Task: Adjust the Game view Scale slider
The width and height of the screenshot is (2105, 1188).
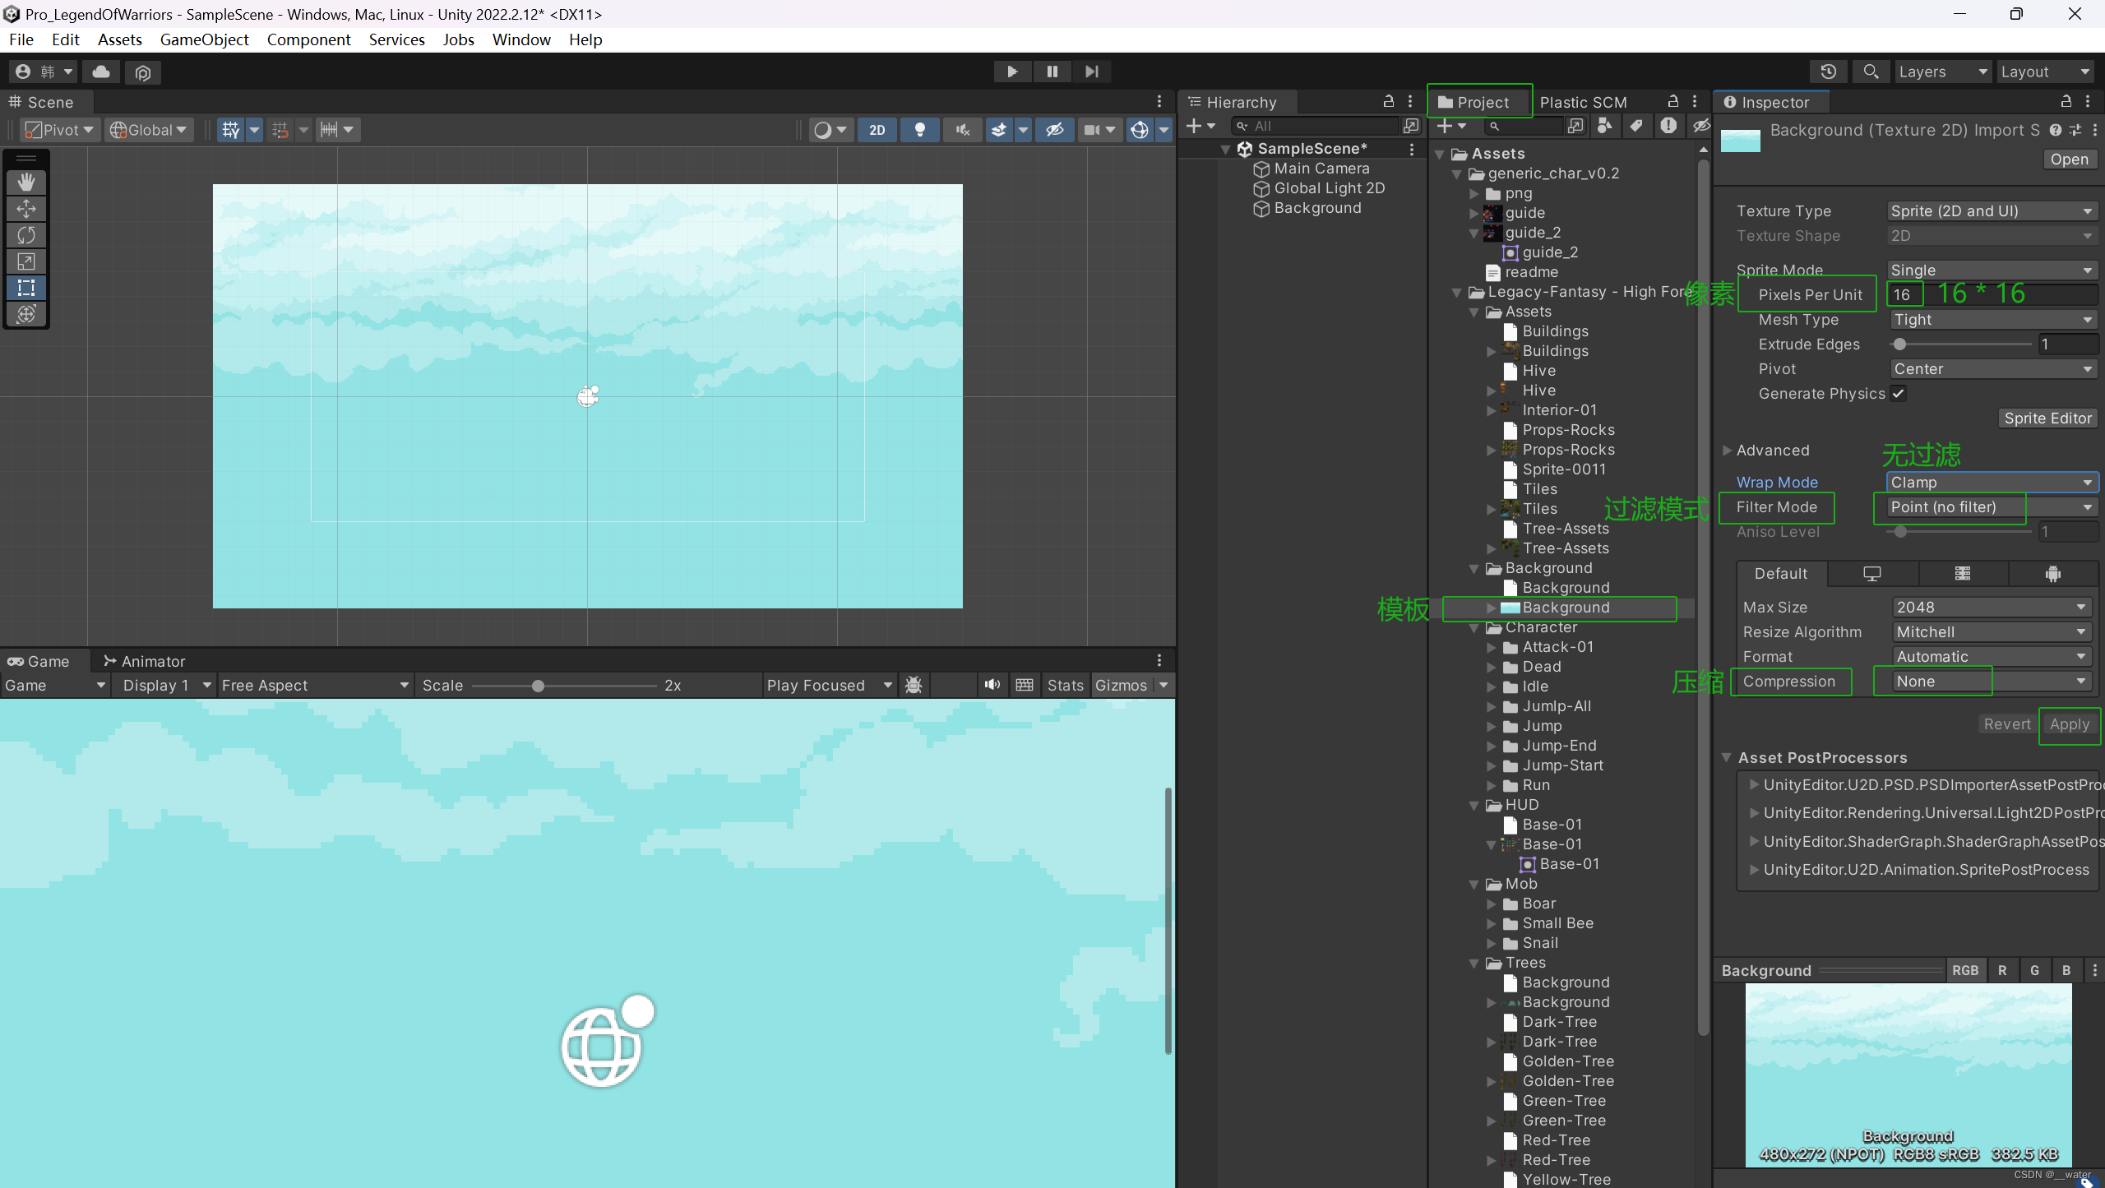Action: tap(538, 686)
